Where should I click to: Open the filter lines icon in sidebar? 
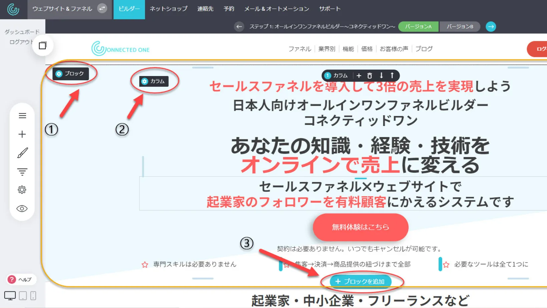[22, 172]
